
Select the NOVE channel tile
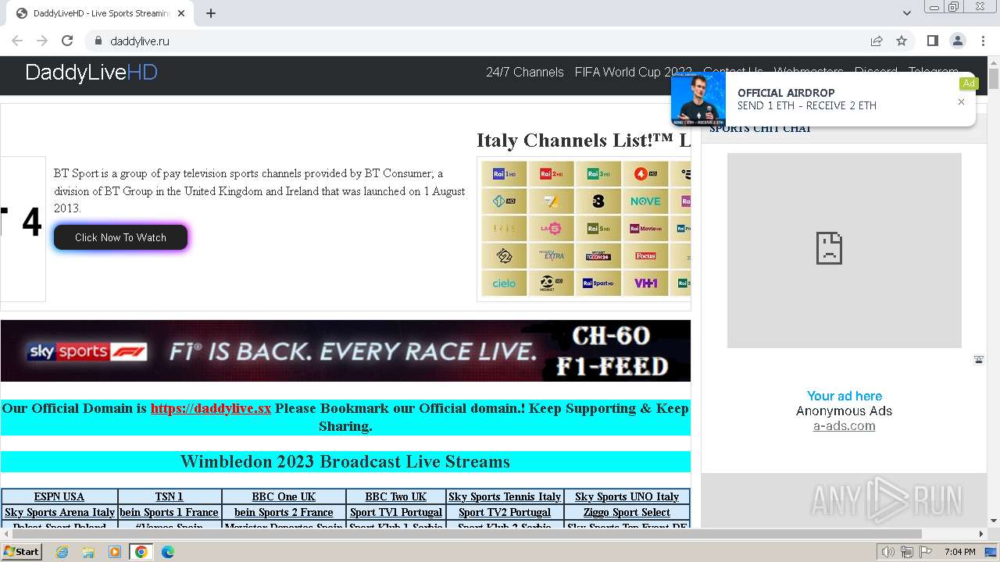click(x=645, y=201)
